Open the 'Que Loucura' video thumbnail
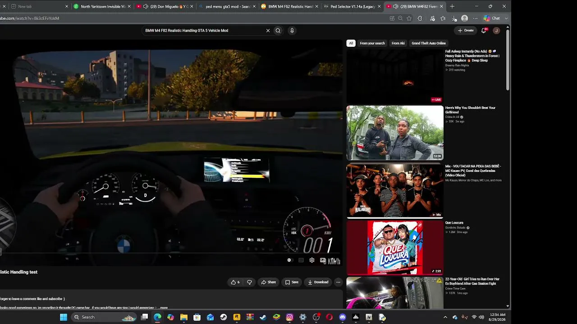 point(395,247)
